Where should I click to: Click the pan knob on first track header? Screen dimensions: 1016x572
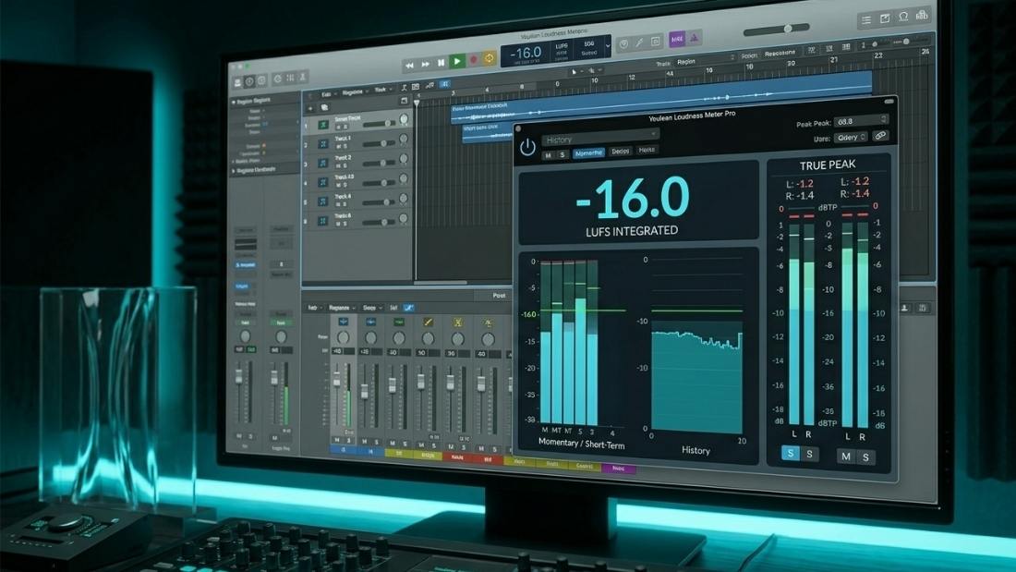405,119
